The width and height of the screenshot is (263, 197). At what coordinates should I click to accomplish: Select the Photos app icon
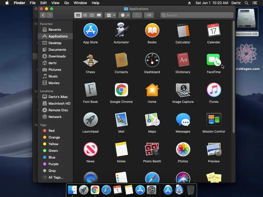tap(183, 149)
